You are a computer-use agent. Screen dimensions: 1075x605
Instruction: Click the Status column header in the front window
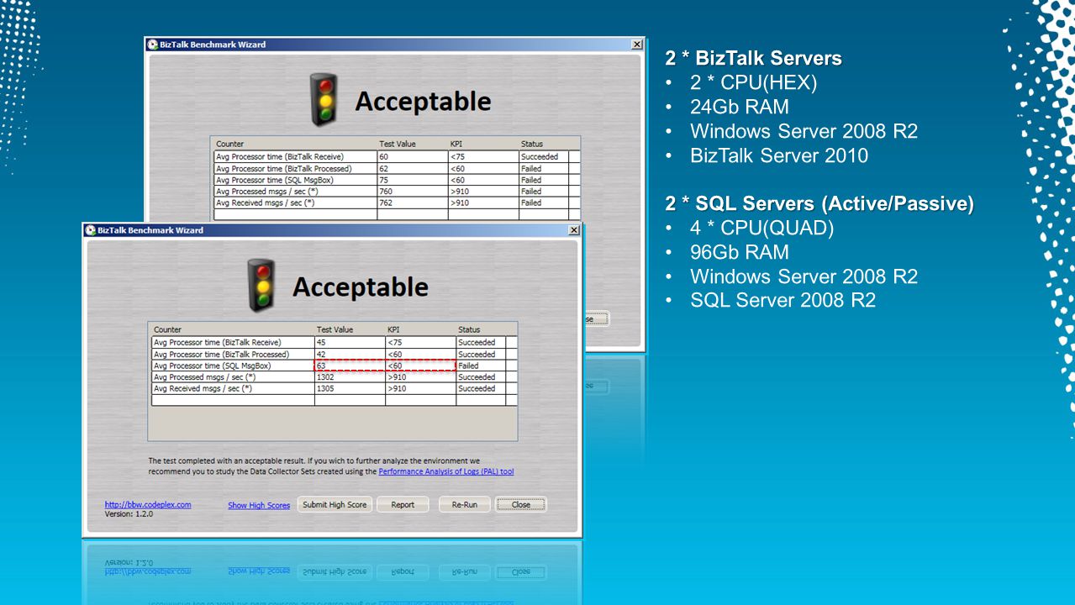(x=486, y=329)
